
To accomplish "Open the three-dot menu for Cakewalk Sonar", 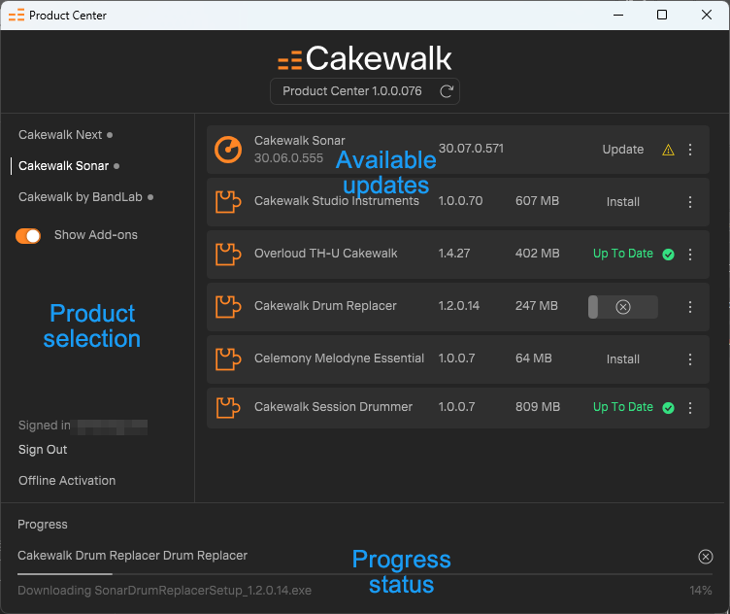I will 690,150.
